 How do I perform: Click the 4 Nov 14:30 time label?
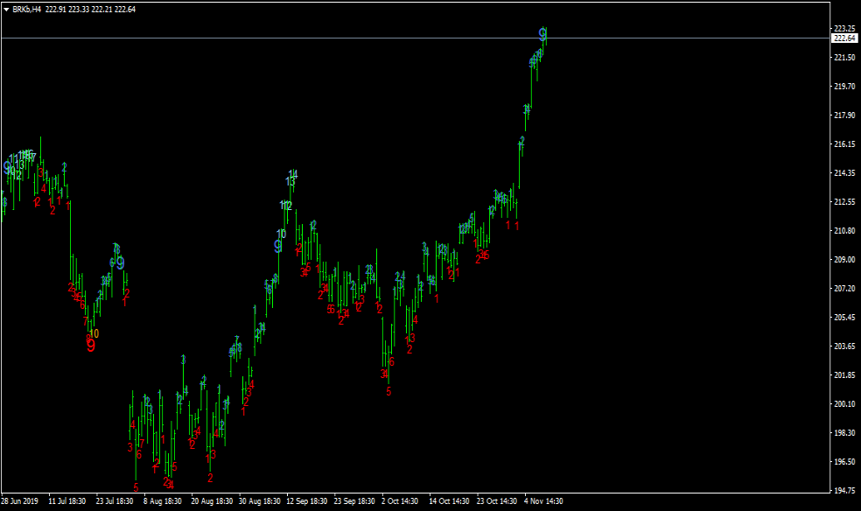pyautogui.click(x=543, y=502)
